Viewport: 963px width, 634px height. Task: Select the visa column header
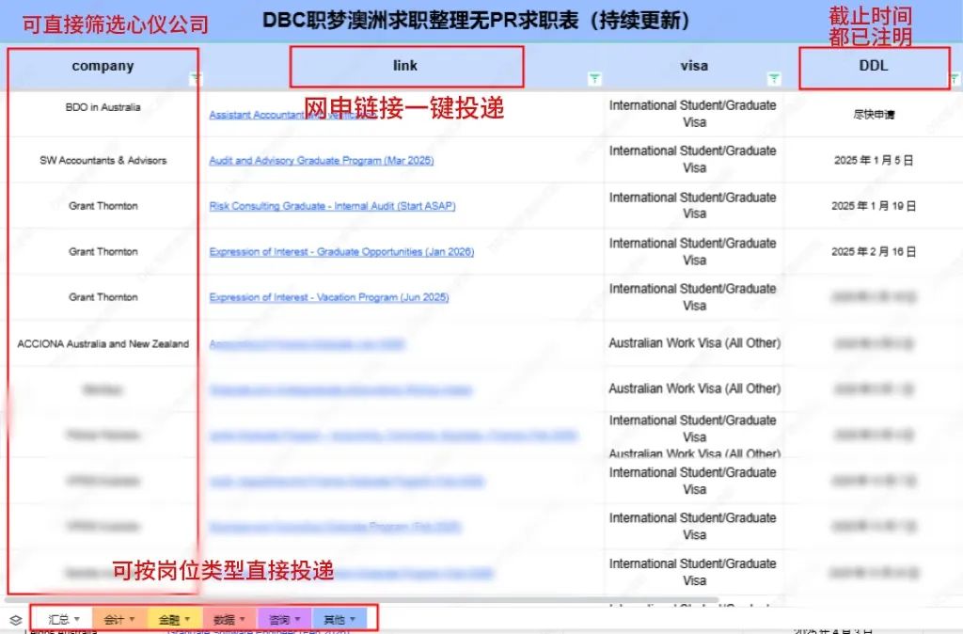tap(694, 66)
